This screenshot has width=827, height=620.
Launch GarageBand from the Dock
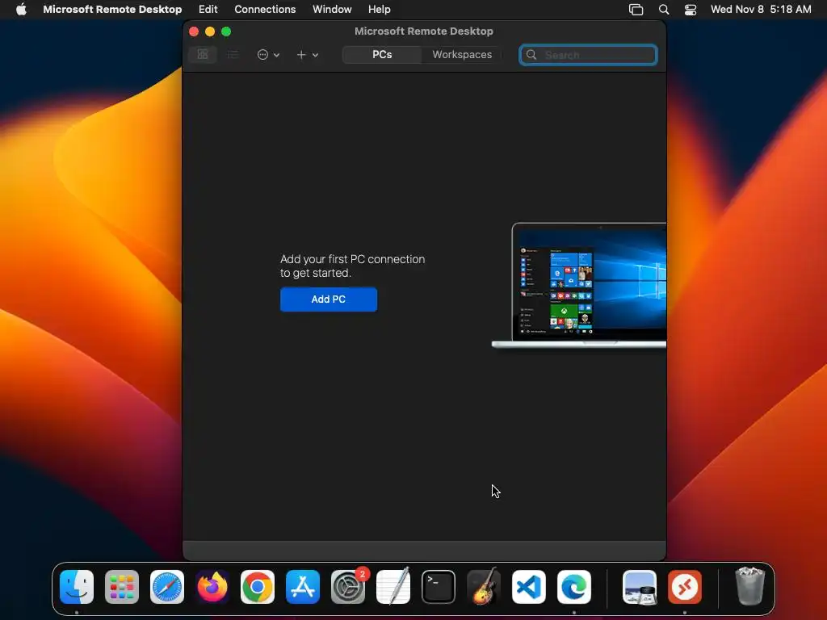pyautogui.click(x=484, y=587)
